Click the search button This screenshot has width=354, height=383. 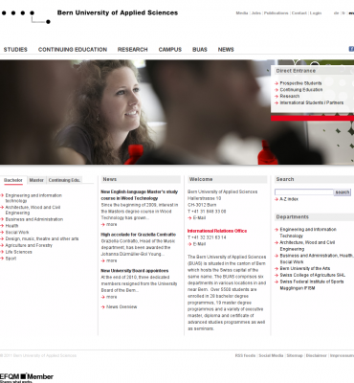pos(343,192)
